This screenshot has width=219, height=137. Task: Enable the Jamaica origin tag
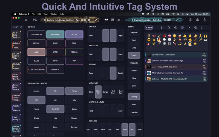pyautogui.click(x=36, y=91)
